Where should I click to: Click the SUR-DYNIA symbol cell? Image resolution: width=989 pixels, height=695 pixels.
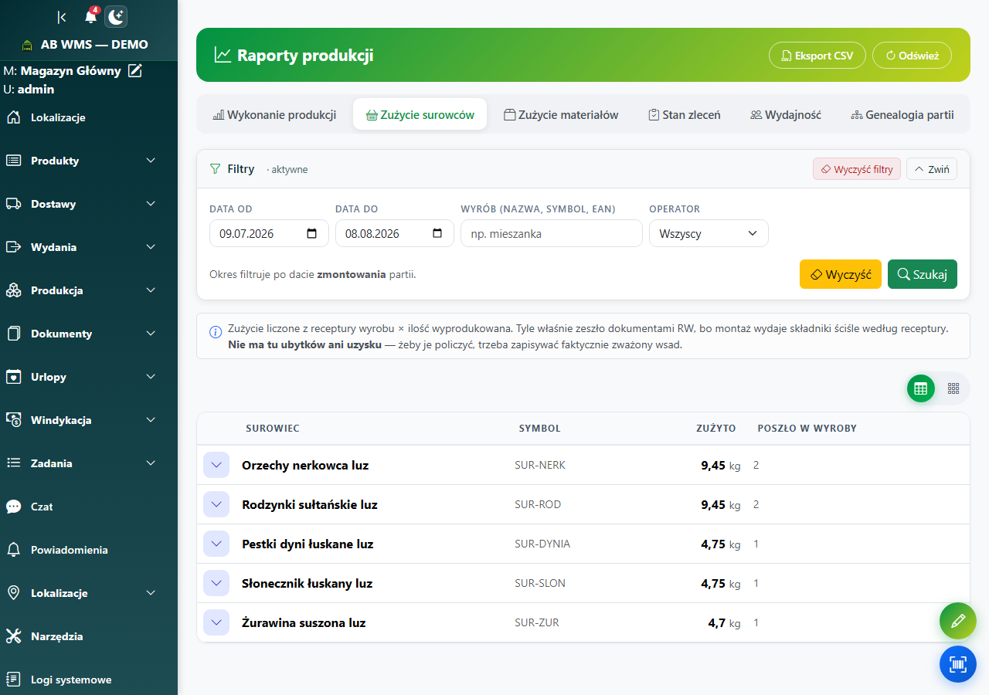[542, 544]
